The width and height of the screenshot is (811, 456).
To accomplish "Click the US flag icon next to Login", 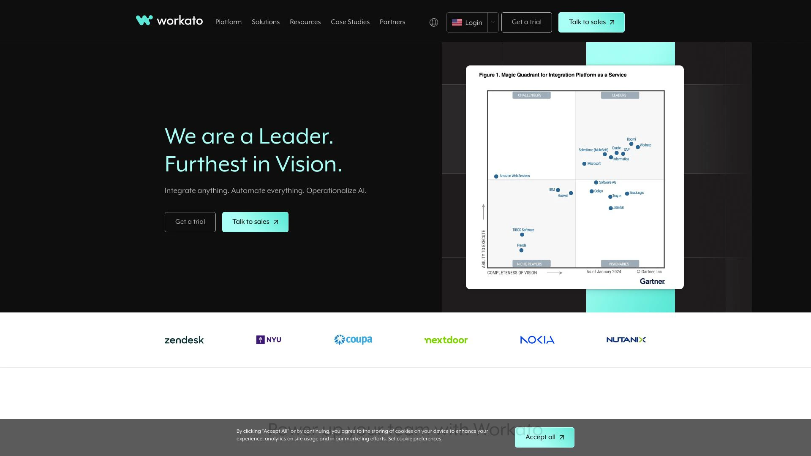I will coord(456,22).
